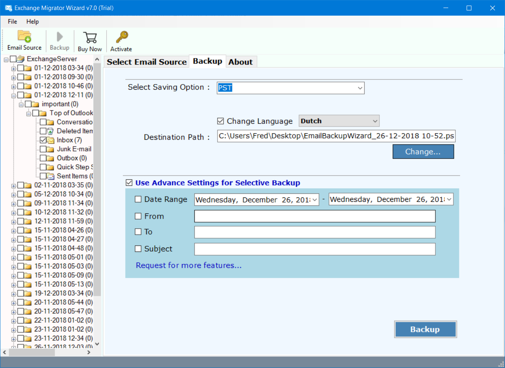The image size is (505, 368).
Task: Open the Request for more features link
Action: (189, 265)
